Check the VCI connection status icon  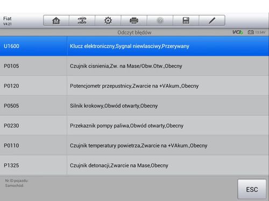click(x=238, y=32)
